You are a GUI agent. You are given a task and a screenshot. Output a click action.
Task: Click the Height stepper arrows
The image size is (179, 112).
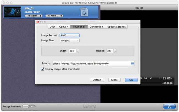[115, 51]
